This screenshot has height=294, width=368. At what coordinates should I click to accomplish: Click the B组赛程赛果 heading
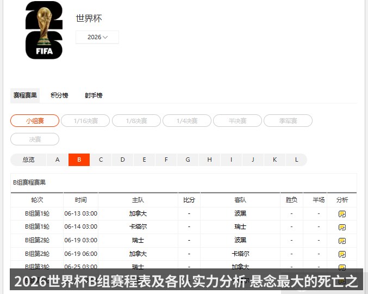pyautogui.click(x=29, y=182)
